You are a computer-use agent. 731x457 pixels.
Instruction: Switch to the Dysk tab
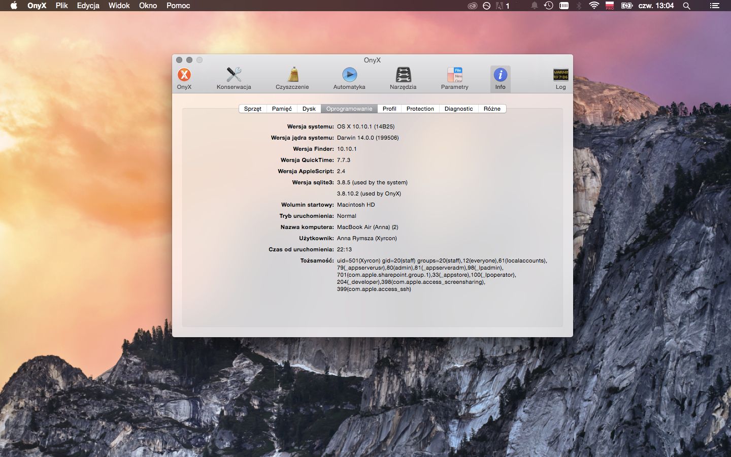tap(309, 109)
